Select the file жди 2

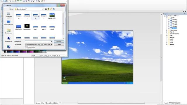[x=35, y=28]
